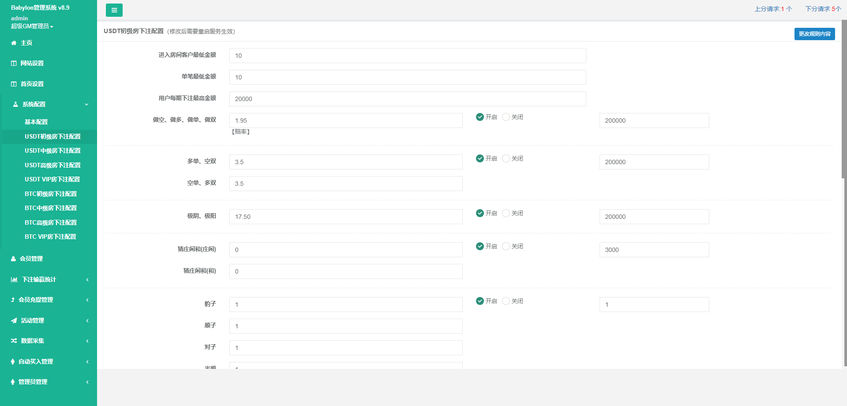Click the 会员管理 user icon

point(13,259)
